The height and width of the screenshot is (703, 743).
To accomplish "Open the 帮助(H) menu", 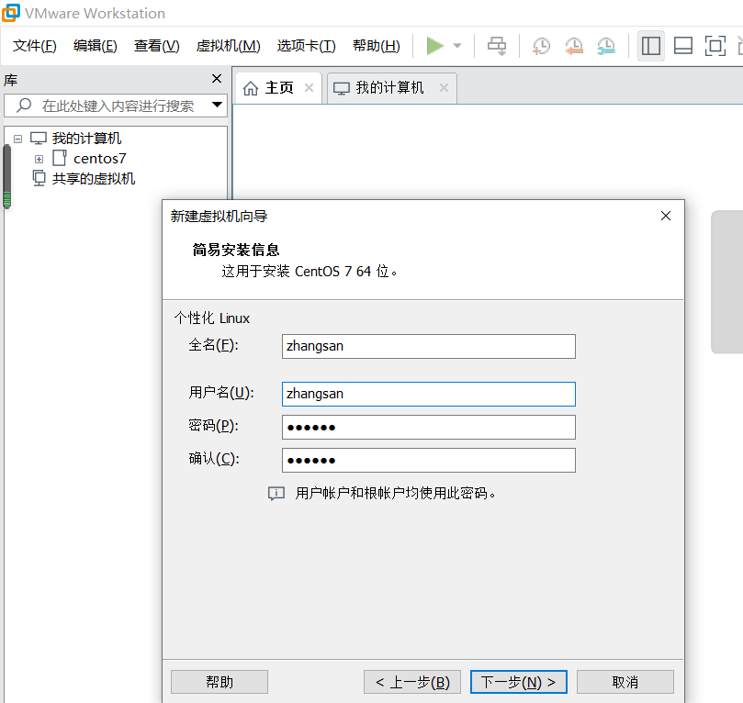I will pos(377,46).
